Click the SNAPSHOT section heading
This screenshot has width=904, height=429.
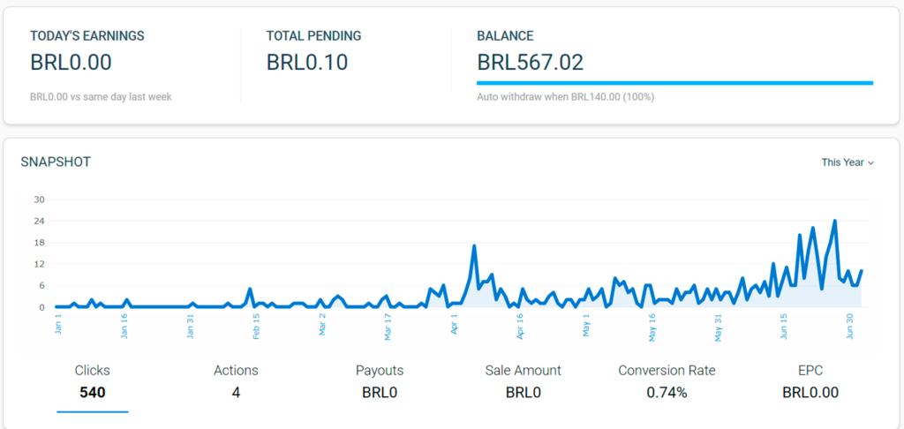(x=56, y=162)
